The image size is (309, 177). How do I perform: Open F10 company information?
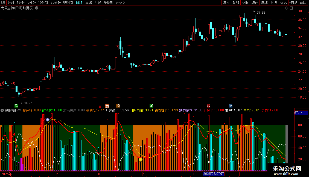tap(274, 2)
